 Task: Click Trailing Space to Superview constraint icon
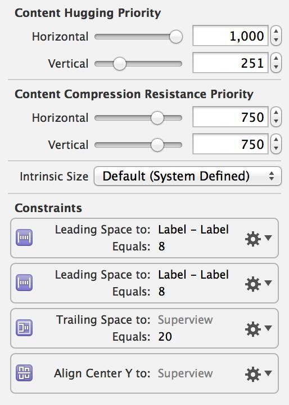[x=24, y=328]
